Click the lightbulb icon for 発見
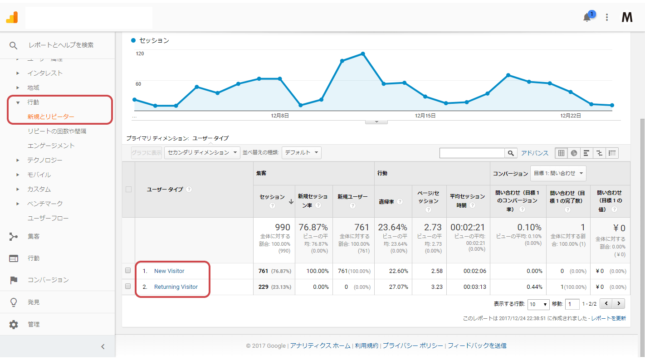Viewport: 645px width, 360px height. click(x=14, y=302)
